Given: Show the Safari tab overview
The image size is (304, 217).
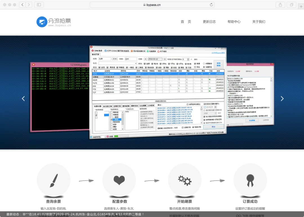Looking at the screenshot, I should 292,5.
